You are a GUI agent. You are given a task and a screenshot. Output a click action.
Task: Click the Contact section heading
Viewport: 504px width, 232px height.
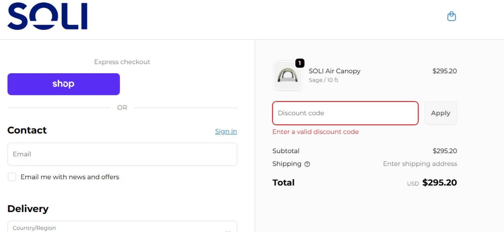click(27, 130)
